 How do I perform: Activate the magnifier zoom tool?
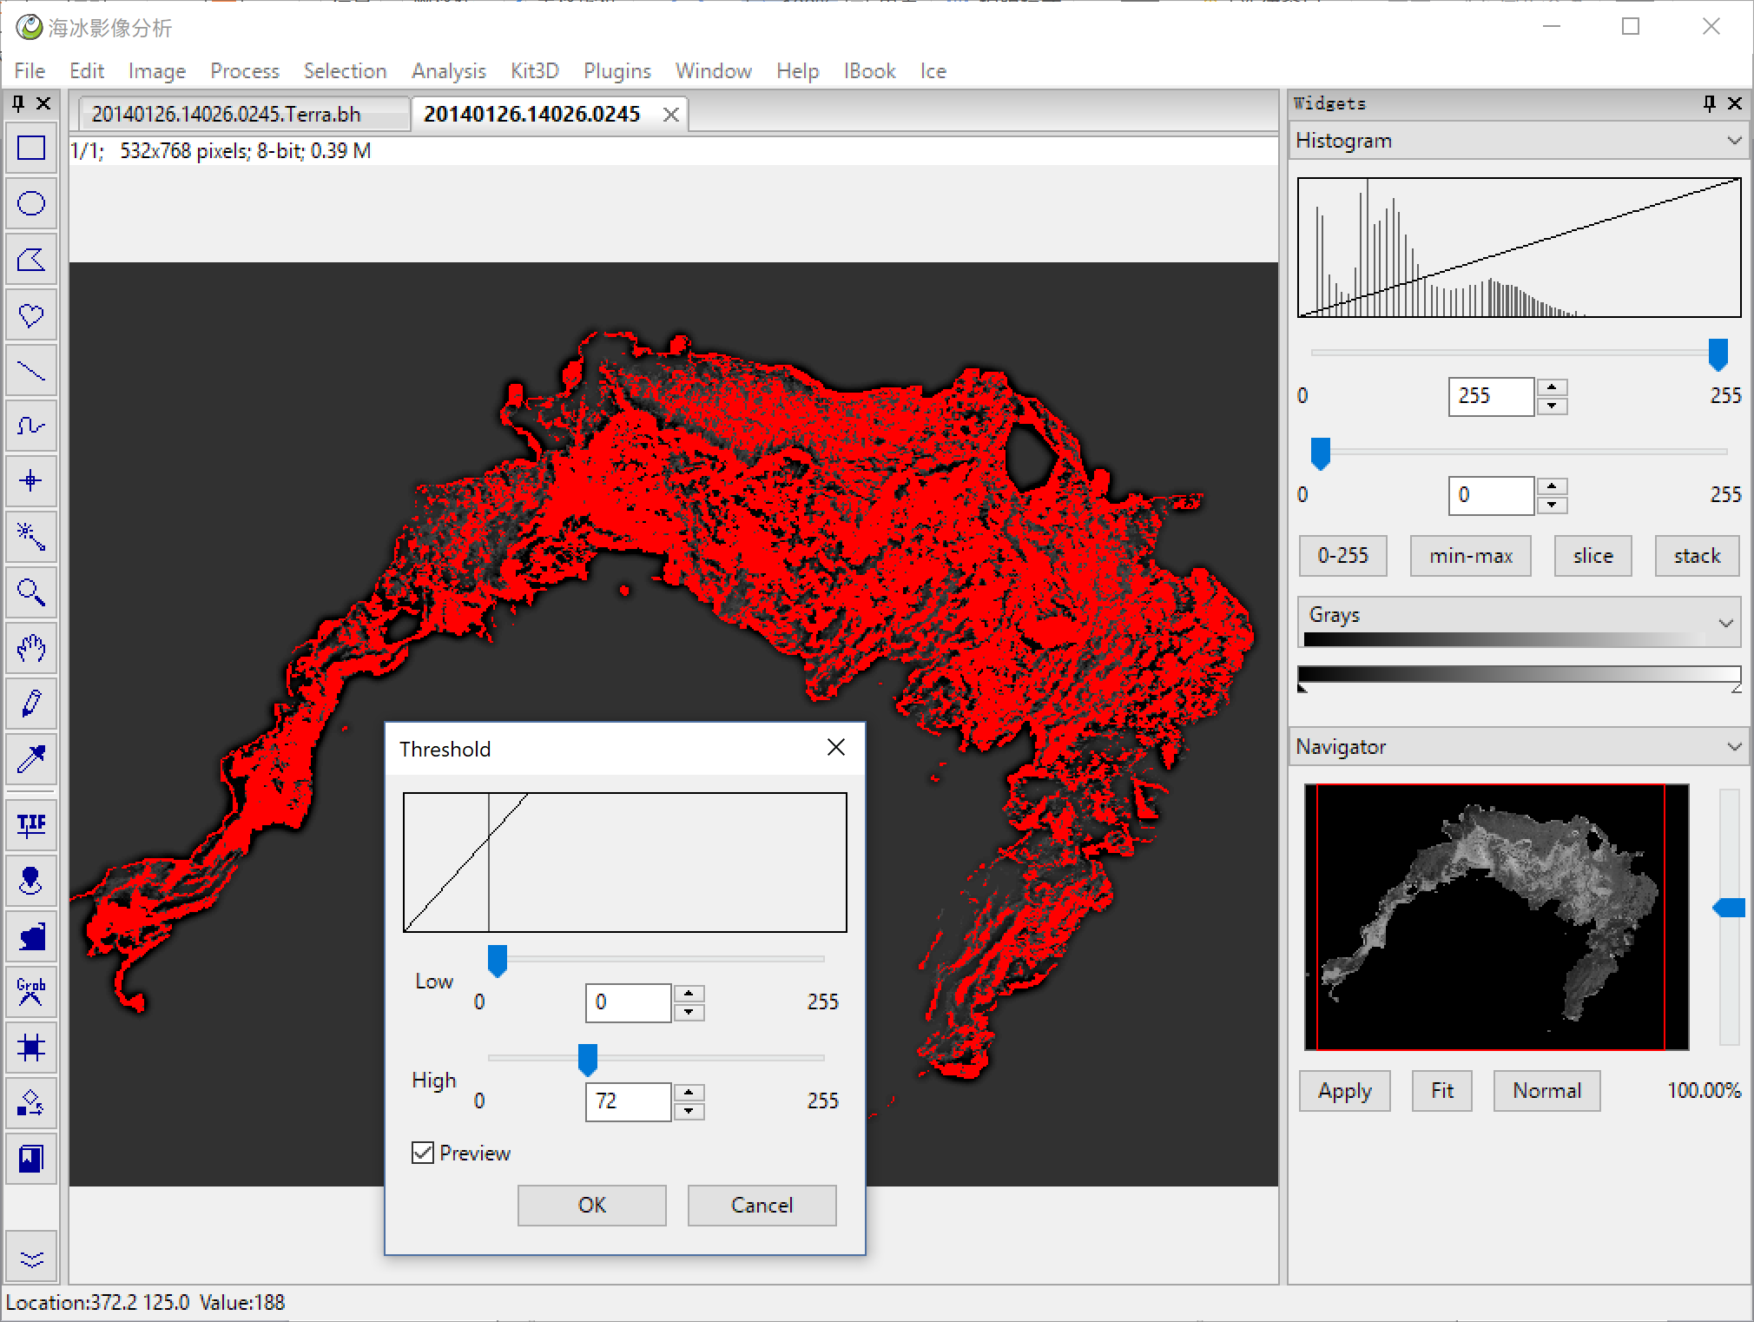coord(31,592)
